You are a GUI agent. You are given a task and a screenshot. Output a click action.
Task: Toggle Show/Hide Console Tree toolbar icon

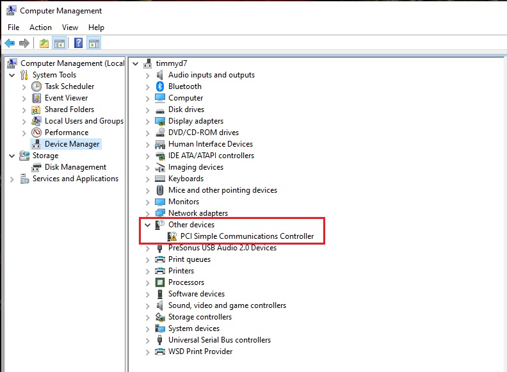click(x=59, y=43)
